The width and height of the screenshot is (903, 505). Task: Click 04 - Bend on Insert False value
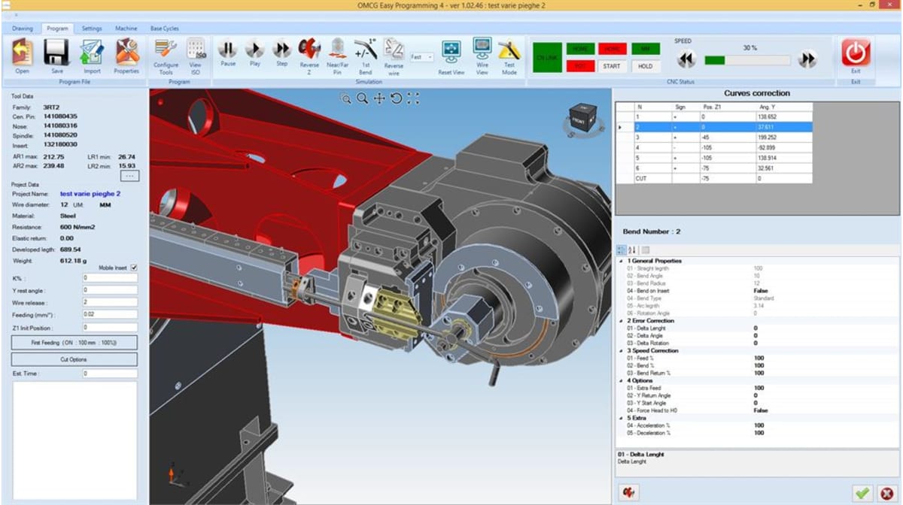pos(761,290)
